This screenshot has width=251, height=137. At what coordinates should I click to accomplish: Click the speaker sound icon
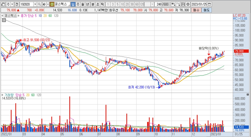pyautogui.click(x=45, y=4)
